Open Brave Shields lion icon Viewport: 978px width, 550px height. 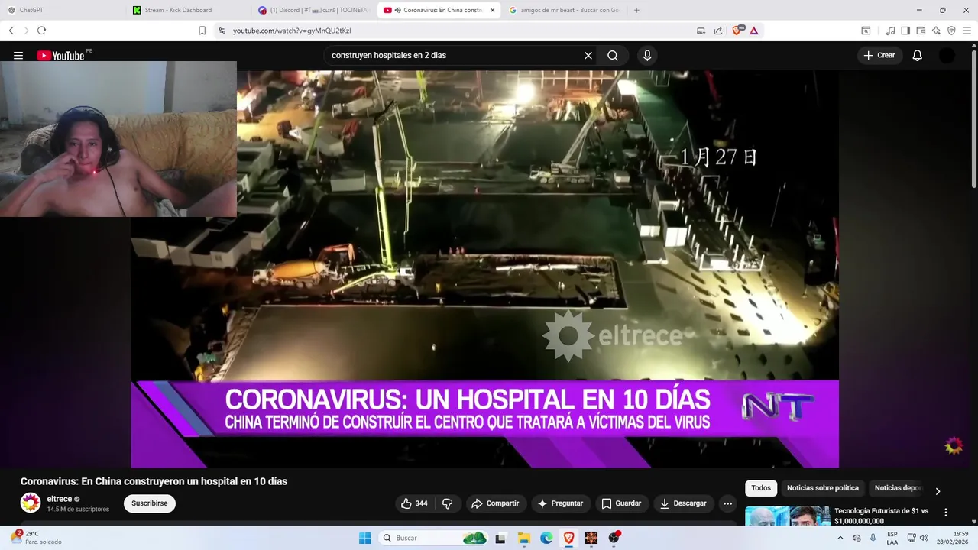[x=739, y=31]
